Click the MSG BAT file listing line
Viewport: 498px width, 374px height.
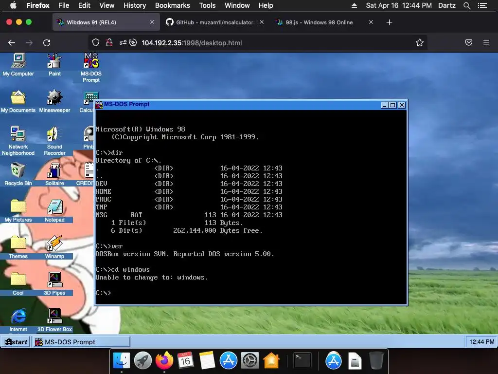[189, 215]
